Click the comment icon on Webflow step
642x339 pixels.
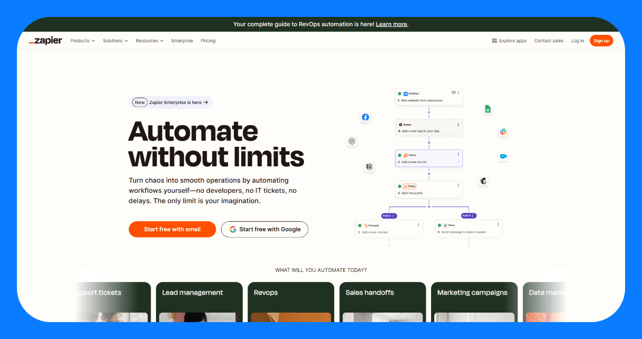(453, 92)
